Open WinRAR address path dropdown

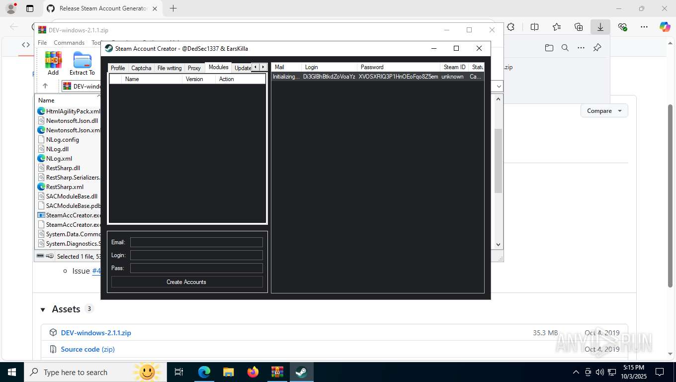(499, 86)
